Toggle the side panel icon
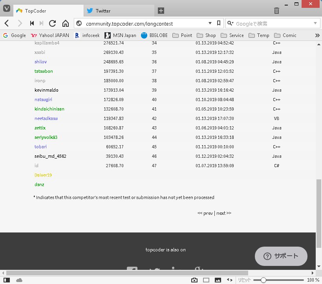 7,280
